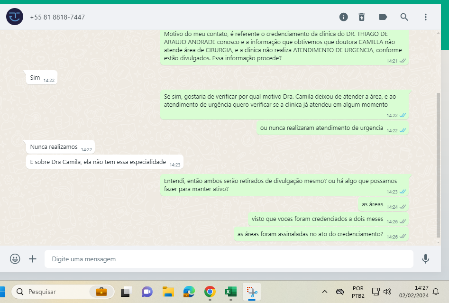
Task: Open the three-dot more options menu
Action: pyautogui.click(x=425, y=17)
